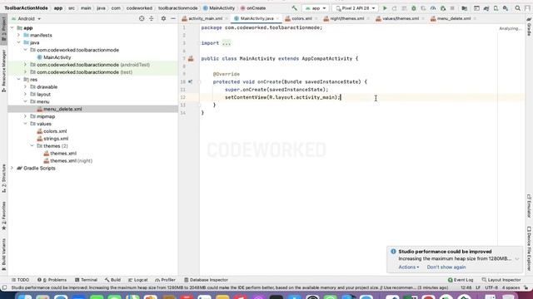Click the gutter icon beside class MainActivity line
Image resolution: width=533 pixels, height=299 pixels.
coord(191,59)
